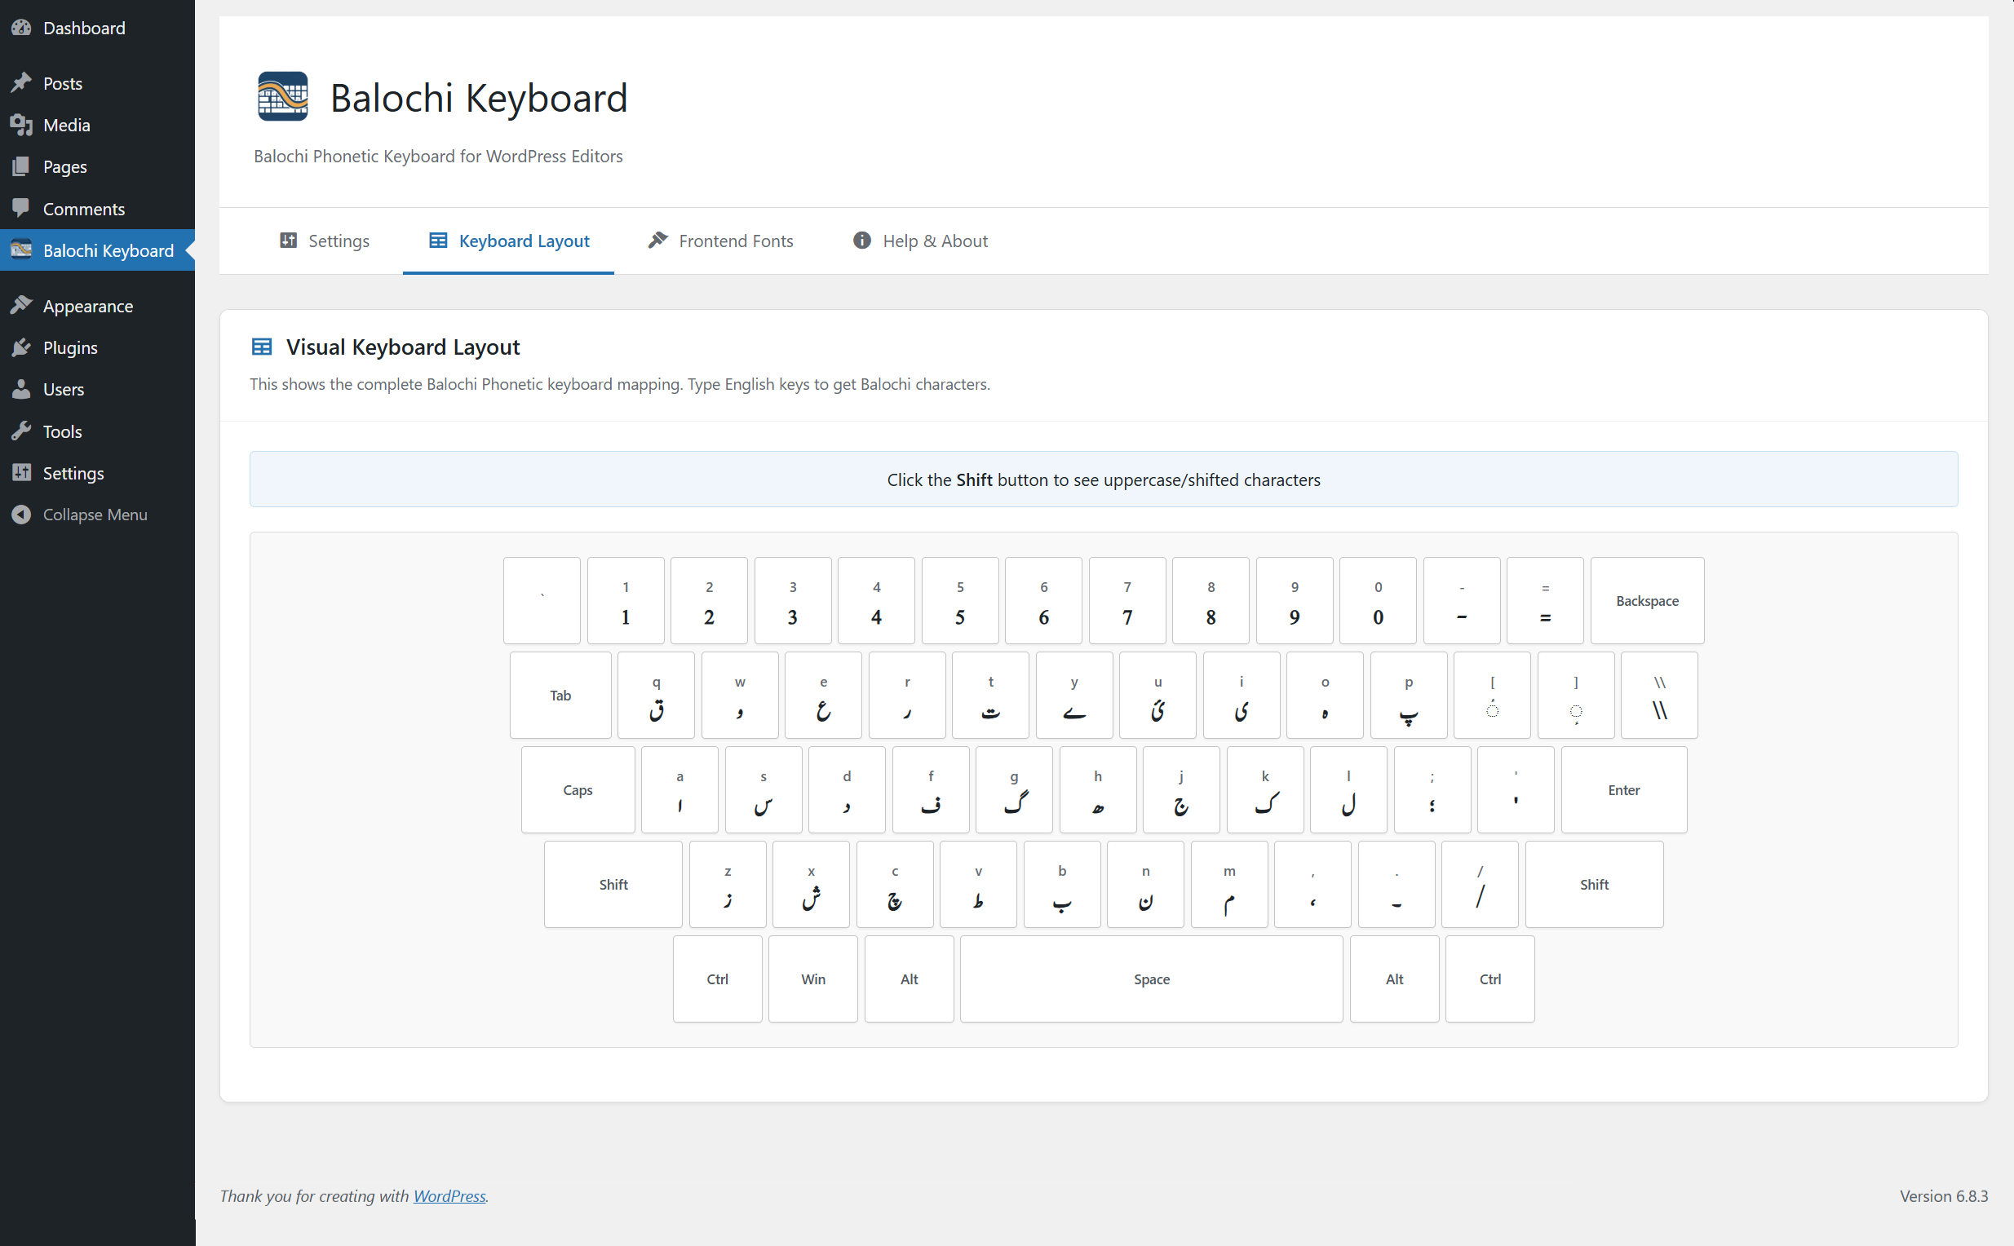Click the Comments bubble icon
This screenshot has height=1246, width=2014.
click(21, 209)
